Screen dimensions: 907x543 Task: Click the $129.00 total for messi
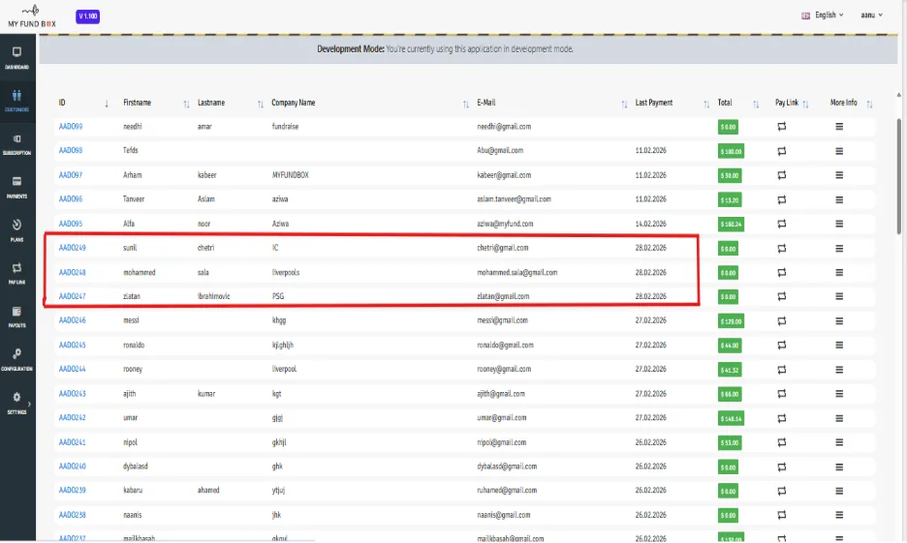[731, 321]
